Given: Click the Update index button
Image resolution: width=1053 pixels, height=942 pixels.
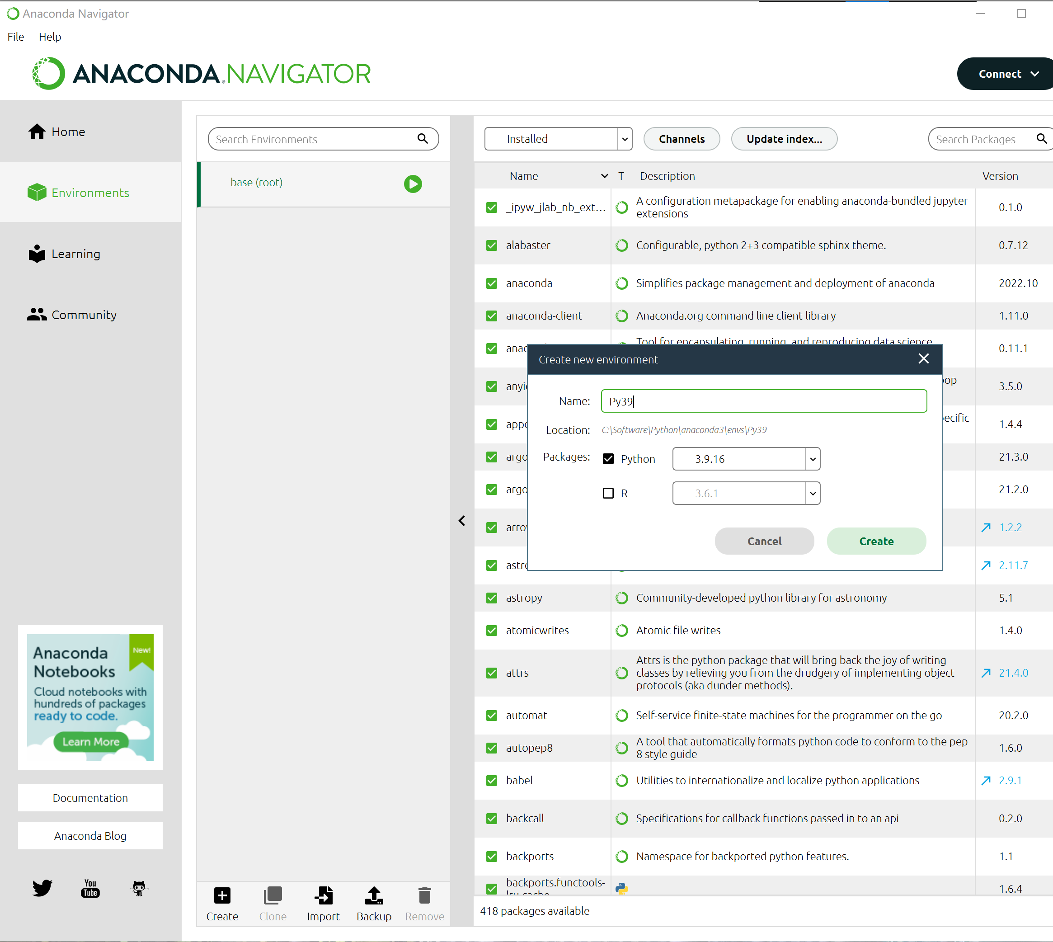Looking at the screenshot, I should tap(784, 139).
